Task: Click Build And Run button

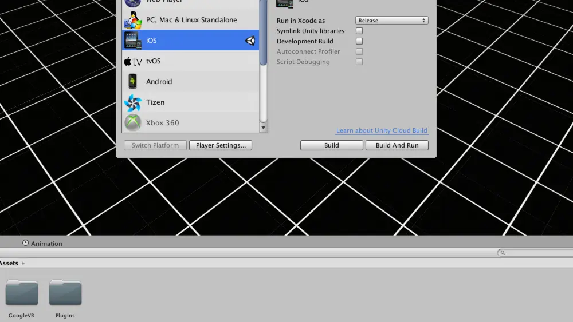Action: (397, 145)
